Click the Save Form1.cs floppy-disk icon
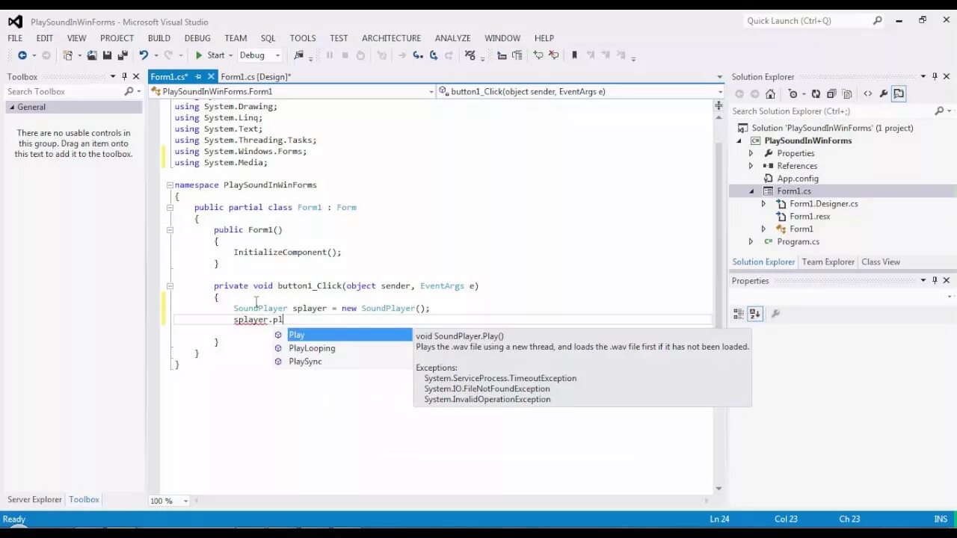The height and width of the screenshot is (538, 957). click(108, 55)
